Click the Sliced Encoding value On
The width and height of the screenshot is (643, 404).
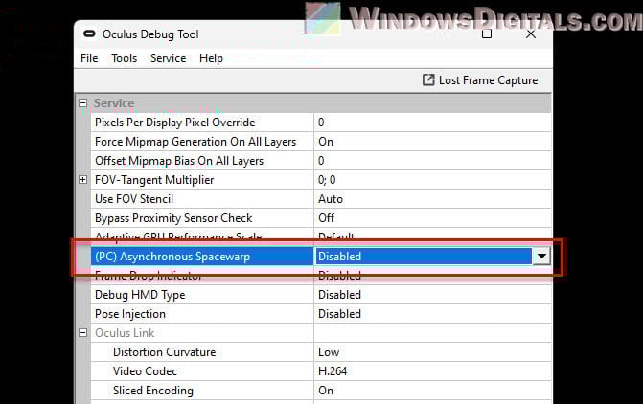326,391
